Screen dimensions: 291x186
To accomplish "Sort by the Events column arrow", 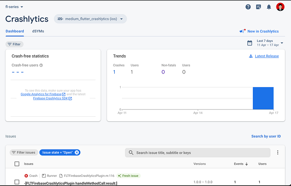I will click(x=247, y=164).
